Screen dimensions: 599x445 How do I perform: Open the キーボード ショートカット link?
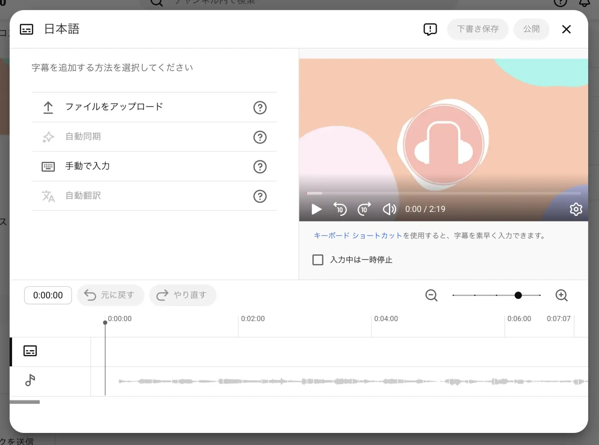357,235
